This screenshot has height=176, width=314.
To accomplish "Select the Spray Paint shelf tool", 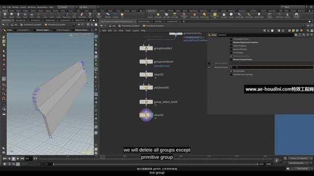I will pyautogui.click(x=82, y=15).
